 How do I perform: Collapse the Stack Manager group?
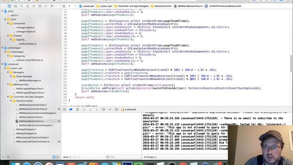[x=11, y=77]
